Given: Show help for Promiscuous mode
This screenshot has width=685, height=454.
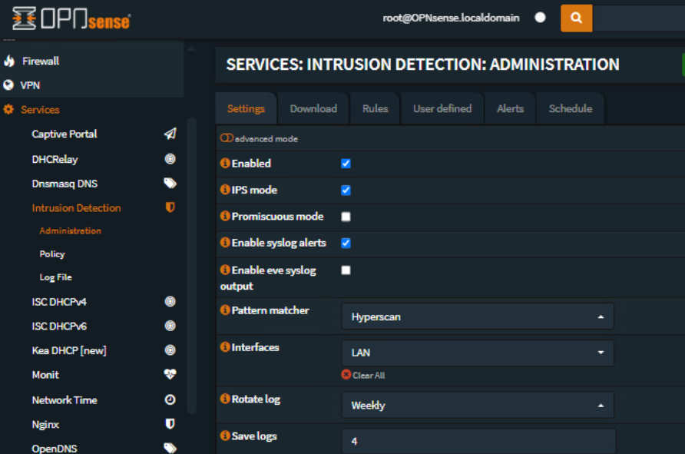Looking at the screenshot, I should (225, 216).
